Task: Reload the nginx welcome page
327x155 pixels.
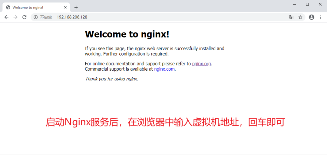Action: tap(25, 17)
